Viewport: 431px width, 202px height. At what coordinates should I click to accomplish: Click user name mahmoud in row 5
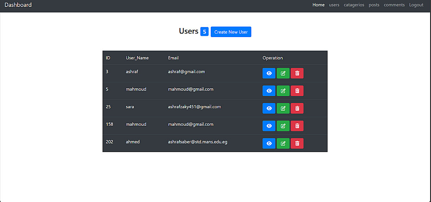[136, 89]
